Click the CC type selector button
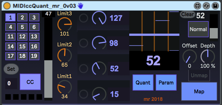Viewport: 222px width, 105px height. pyautogui.click(x=30, y=82)
